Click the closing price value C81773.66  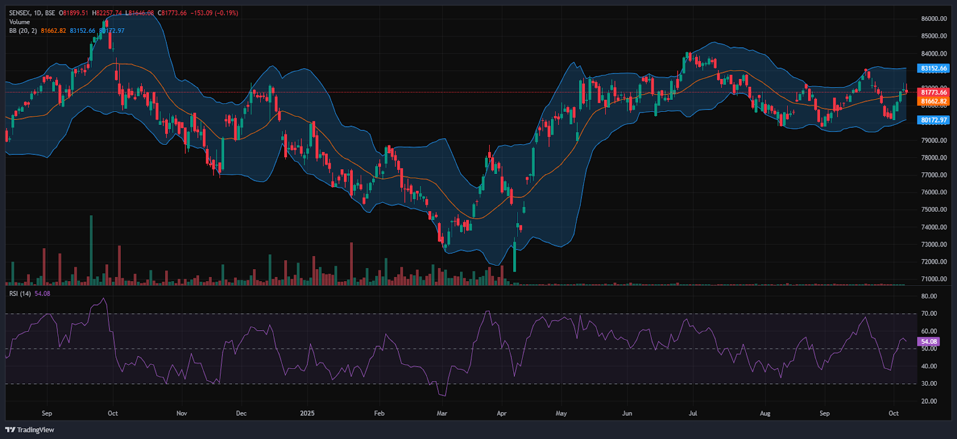coord(172,13)
